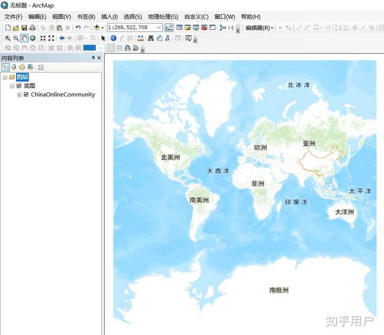Screen dimensions: 384x335
Task: Open the Go To XY tool
Action: coord(167,38)
